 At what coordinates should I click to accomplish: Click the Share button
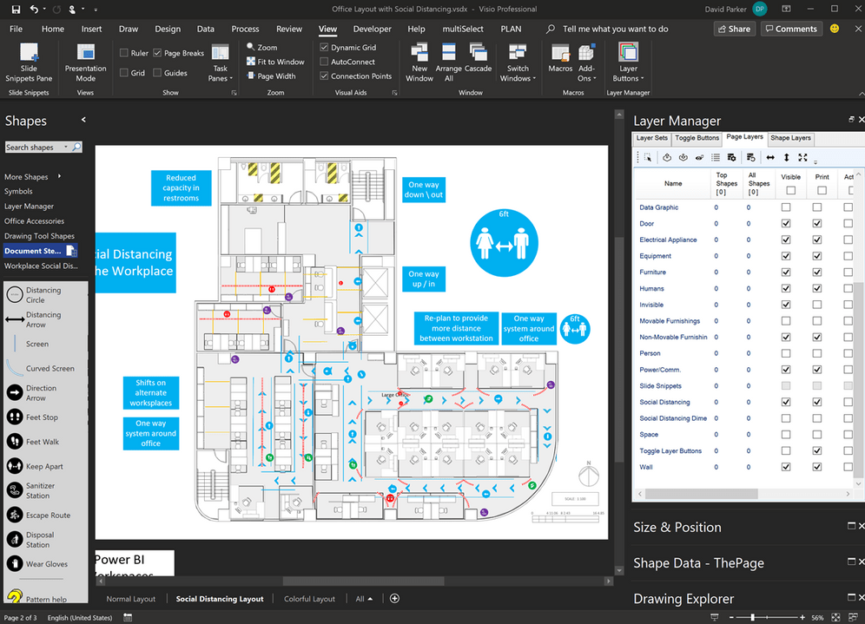(x=734, y=29)
